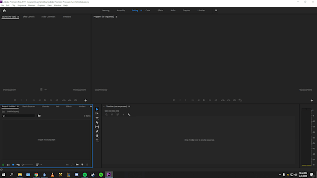Image resolution: width=317 pixels, height=178 pixels.
Task: Open Sort Icons dropdown in Project panel
Action: 39,165
